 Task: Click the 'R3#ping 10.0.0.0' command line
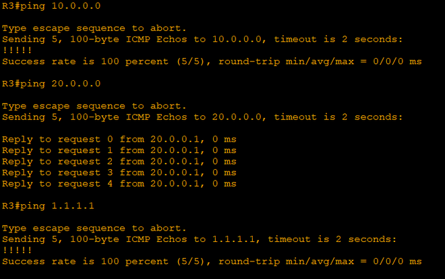51,6
